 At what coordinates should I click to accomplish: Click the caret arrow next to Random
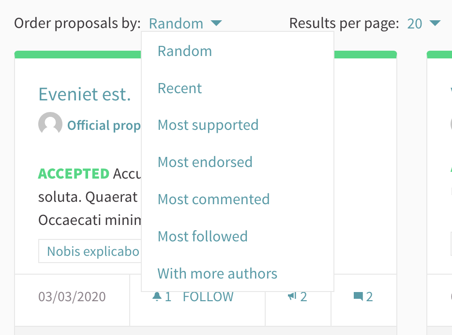point(216,23)
